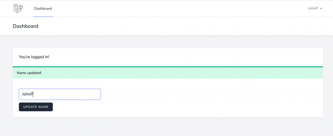Click the "Name updated!" success message

coord(29,73)
